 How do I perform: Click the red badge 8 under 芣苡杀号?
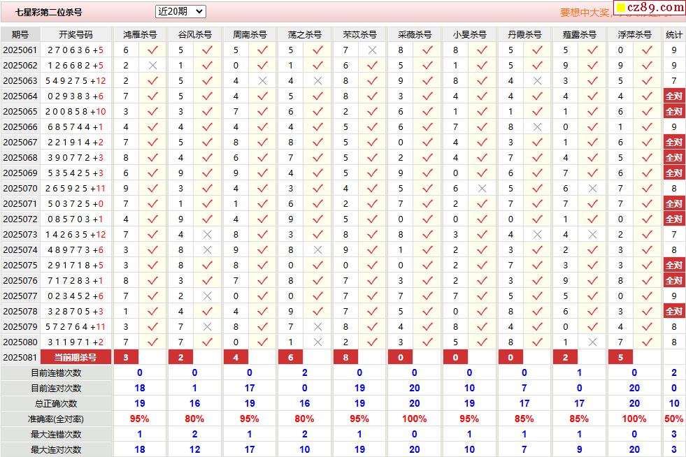tap(345, 357)
